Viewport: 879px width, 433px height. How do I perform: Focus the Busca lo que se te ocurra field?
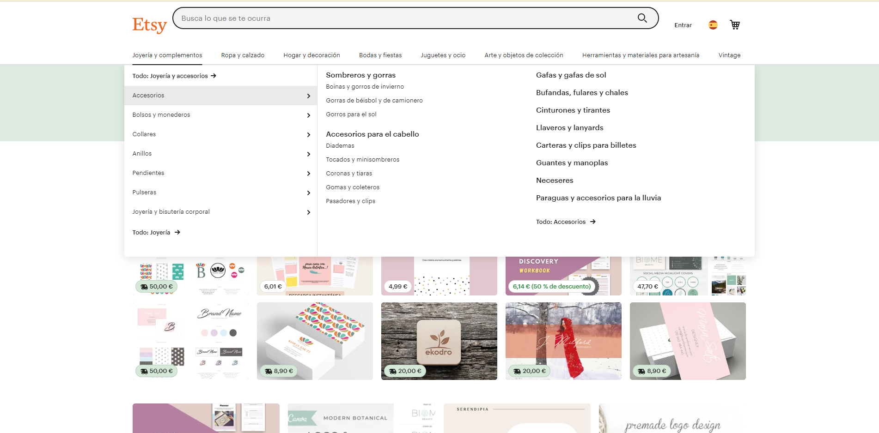[x=402, y=18]
